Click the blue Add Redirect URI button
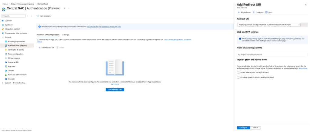The width and height of the screenshot is (310, 132). pyautogui.click(x=115, y=90)
